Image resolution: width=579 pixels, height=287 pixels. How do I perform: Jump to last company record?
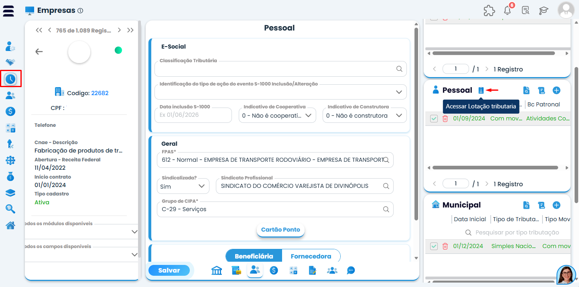[x=130, y=30]
